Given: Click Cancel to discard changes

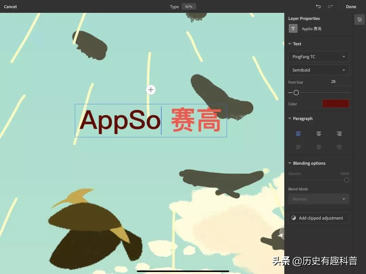Looking at the screenshot, I should pos(10,6).
